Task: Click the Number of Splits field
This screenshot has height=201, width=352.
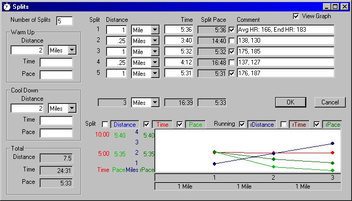Action: click(x=64, y=21)
